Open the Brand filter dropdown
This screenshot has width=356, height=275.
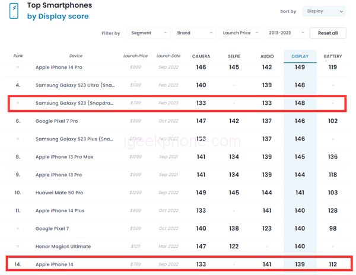coord(195,33)
